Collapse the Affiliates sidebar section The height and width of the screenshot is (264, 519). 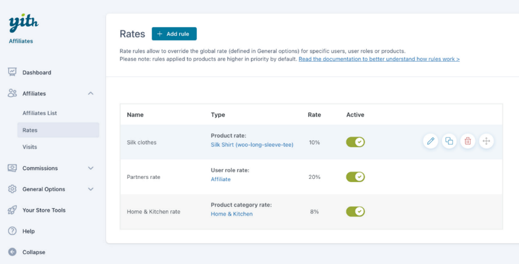(91, 94)
